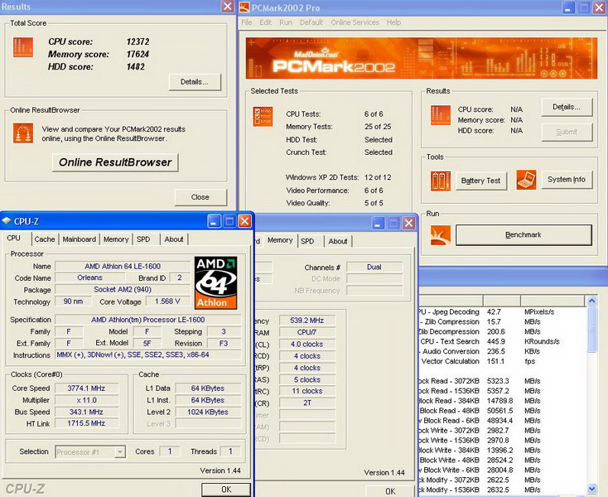
Task: Click the CPU-Z title bar icon
Action: [x=7, y=221]
